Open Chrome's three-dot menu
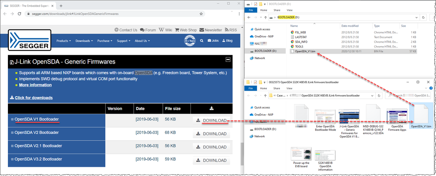 [x=239, y=14]
